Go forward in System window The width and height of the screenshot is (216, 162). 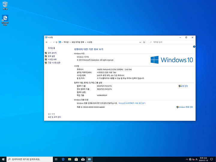coord(50,42)
